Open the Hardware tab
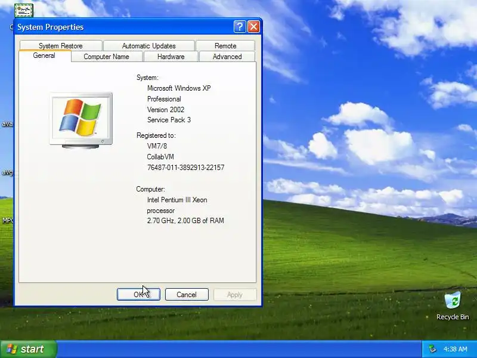Viewport: 477px width, 358px height. (x=171, y=57)
